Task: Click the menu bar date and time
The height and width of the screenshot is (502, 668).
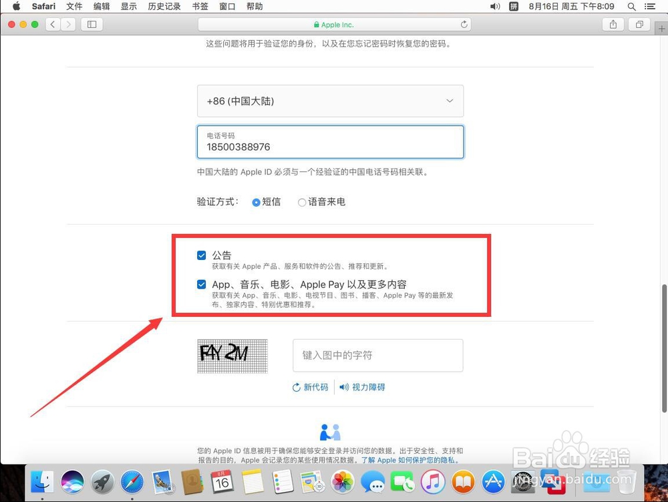Action: pos(571,7)
